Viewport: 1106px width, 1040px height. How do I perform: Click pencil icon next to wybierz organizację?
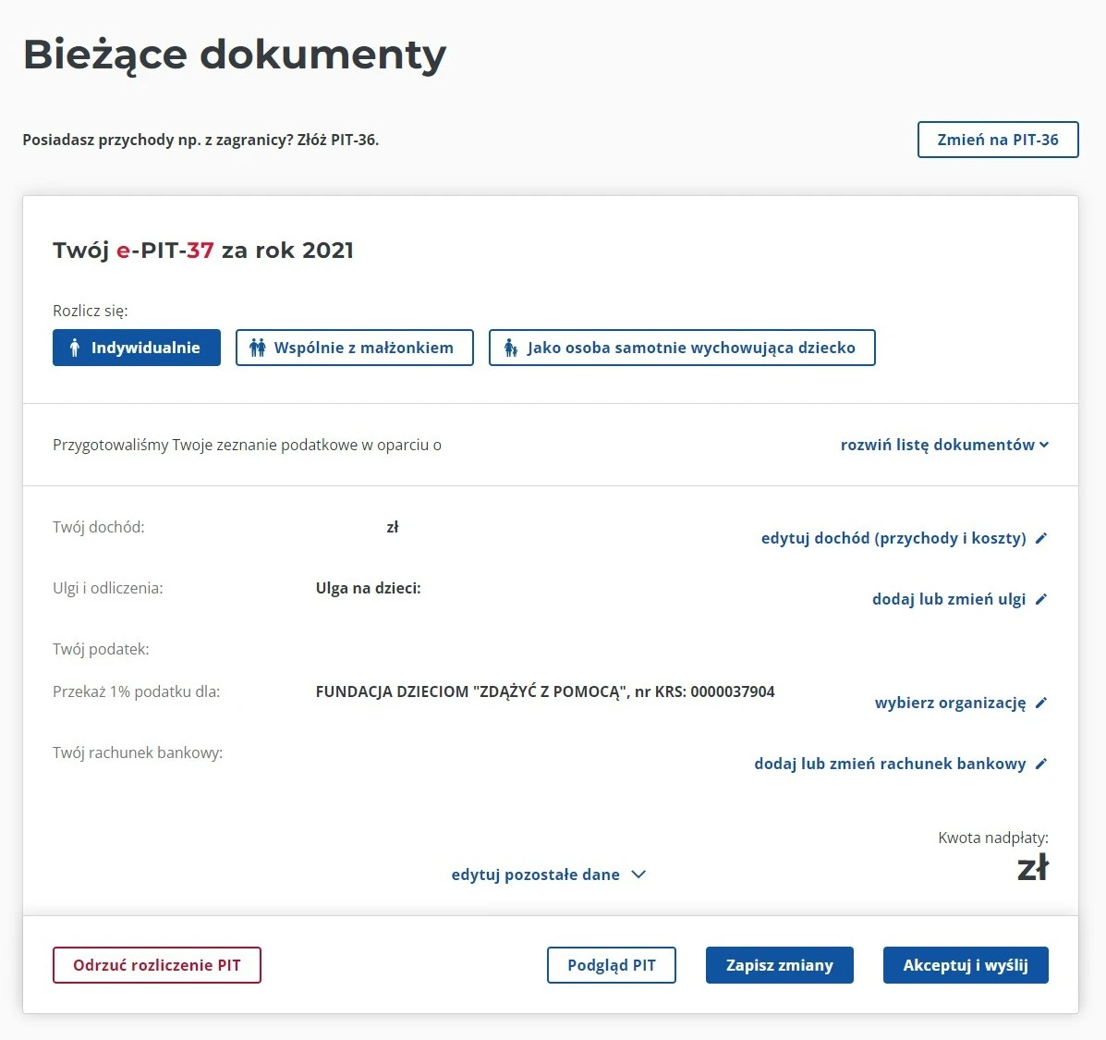[x=1041, y=703]
